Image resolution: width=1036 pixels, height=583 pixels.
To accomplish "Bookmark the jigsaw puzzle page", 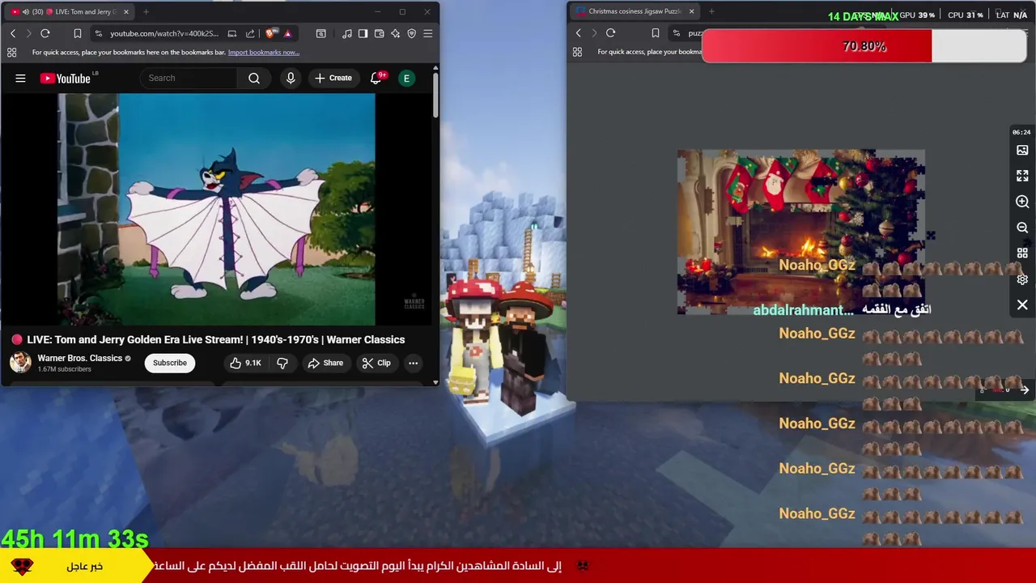I will [656, 33].
